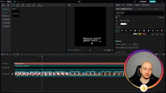Expand more preset styles arrow
The height and width of the screenshot is (93, 166).
[140, 36]
